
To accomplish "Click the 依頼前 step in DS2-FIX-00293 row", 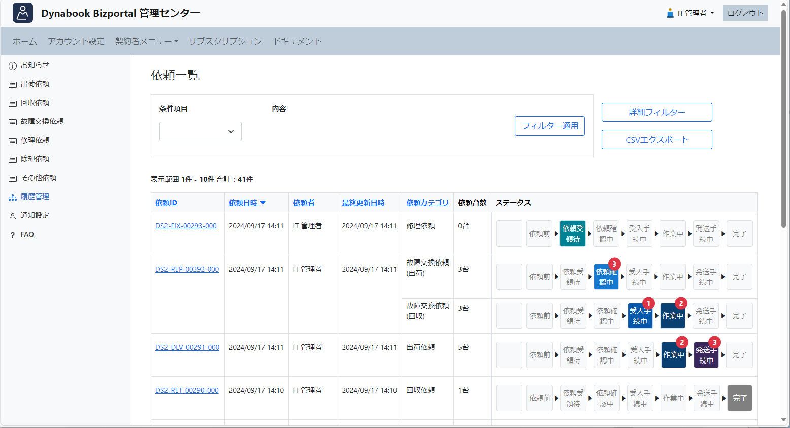I will pos(539,234).
